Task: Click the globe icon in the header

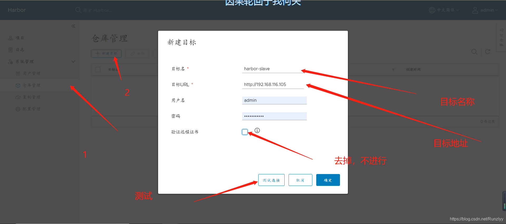Action: point(432,10)
